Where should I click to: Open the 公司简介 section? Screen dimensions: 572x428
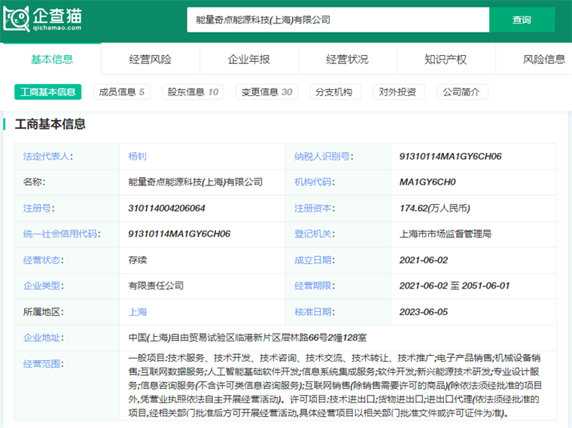(x=462, y=92)
